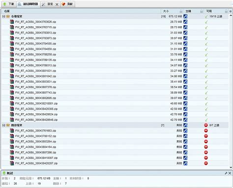This screenshot has width=233, height=188.
Task: Click red offline icon for FW_RT_AC68U_300438420287.zip
Action: [x=206, y=163]
